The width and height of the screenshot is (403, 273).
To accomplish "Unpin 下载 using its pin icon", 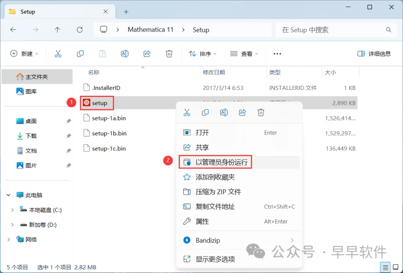I will [x=68, y=136].
